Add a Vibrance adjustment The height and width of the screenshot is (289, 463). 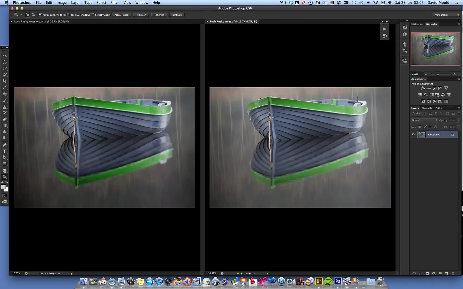(x=446, y=88)
